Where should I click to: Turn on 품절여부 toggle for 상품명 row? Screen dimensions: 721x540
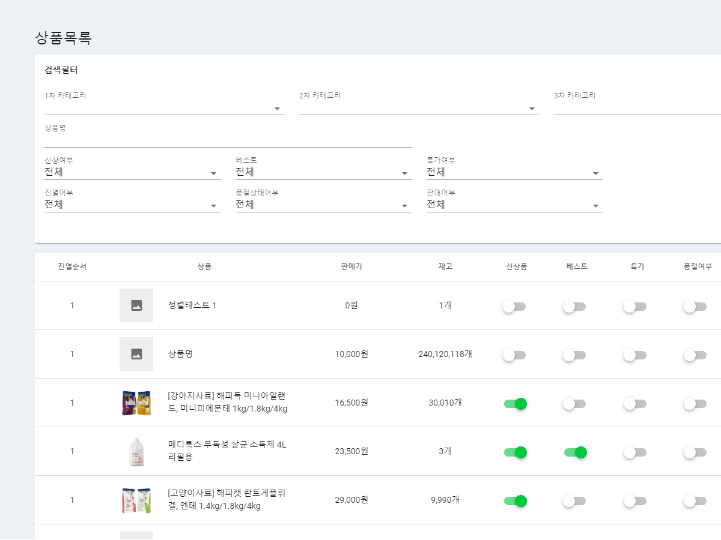point(695,355)
